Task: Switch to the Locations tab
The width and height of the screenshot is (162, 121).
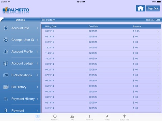Action: click(55, 117)
